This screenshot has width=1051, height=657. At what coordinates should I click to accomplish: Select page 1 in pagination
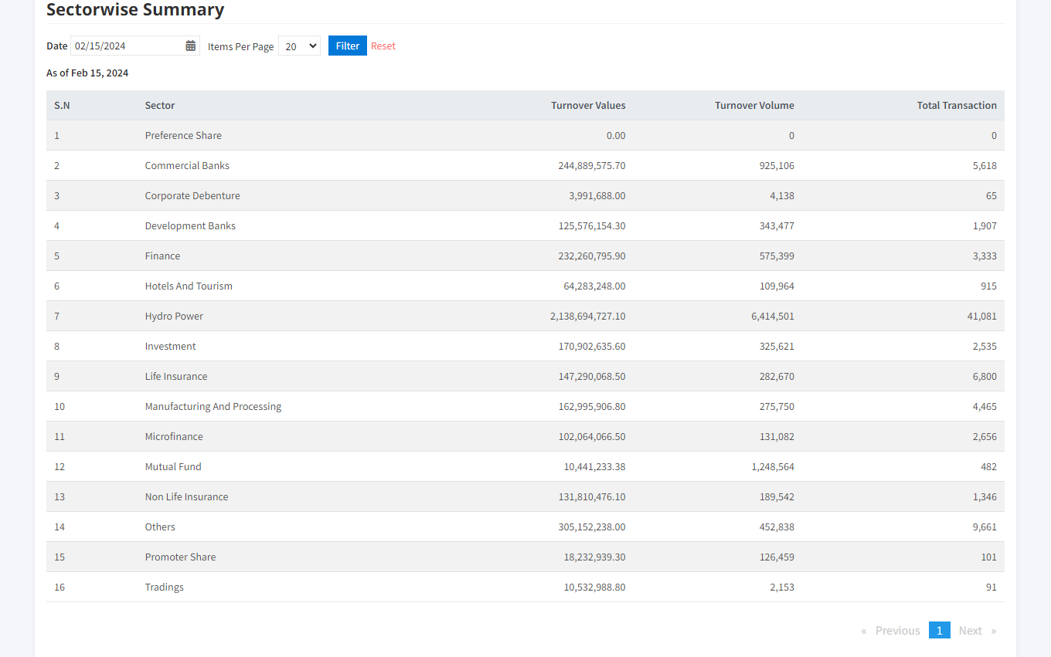939,631
